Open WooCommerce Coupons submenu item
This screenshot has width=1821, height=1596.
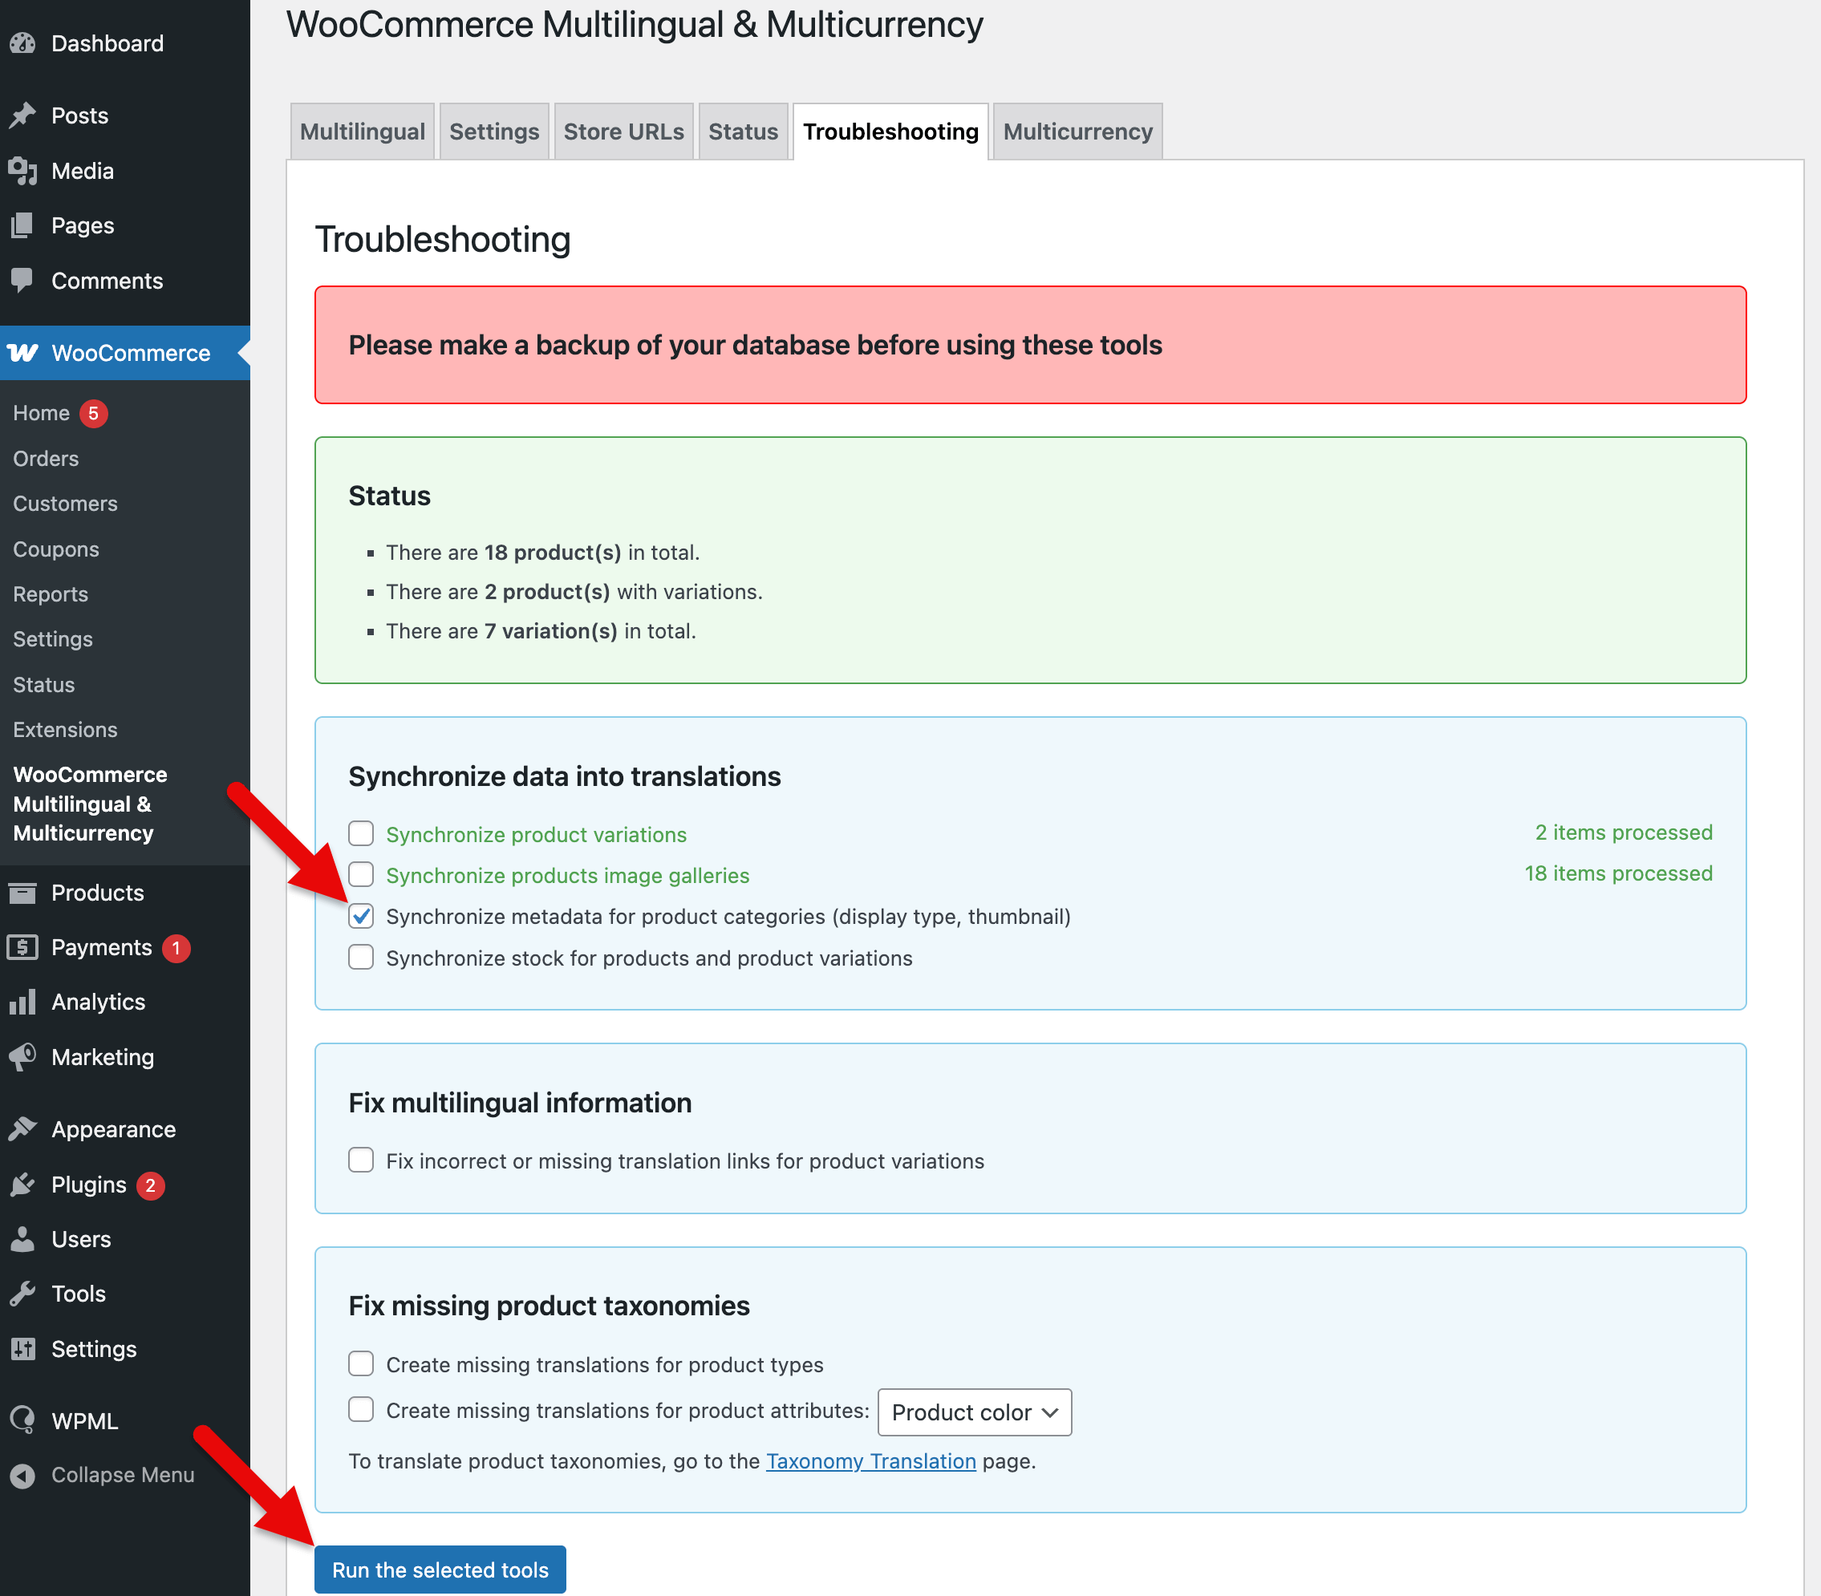pyautogui.click(x=56, y=549)
